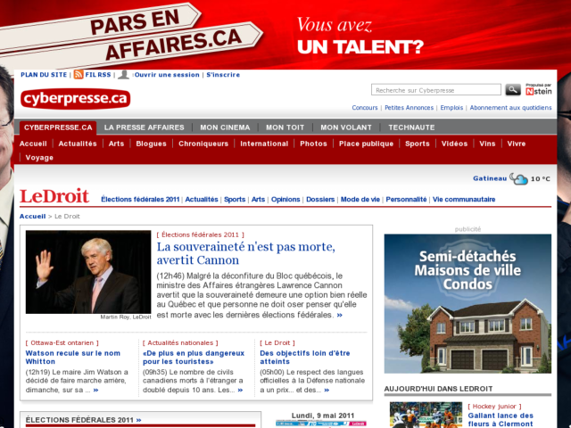Open Élections fédérales 2011 LeDroit section
This screenshot has width=571, height=428.
[140, 200]
